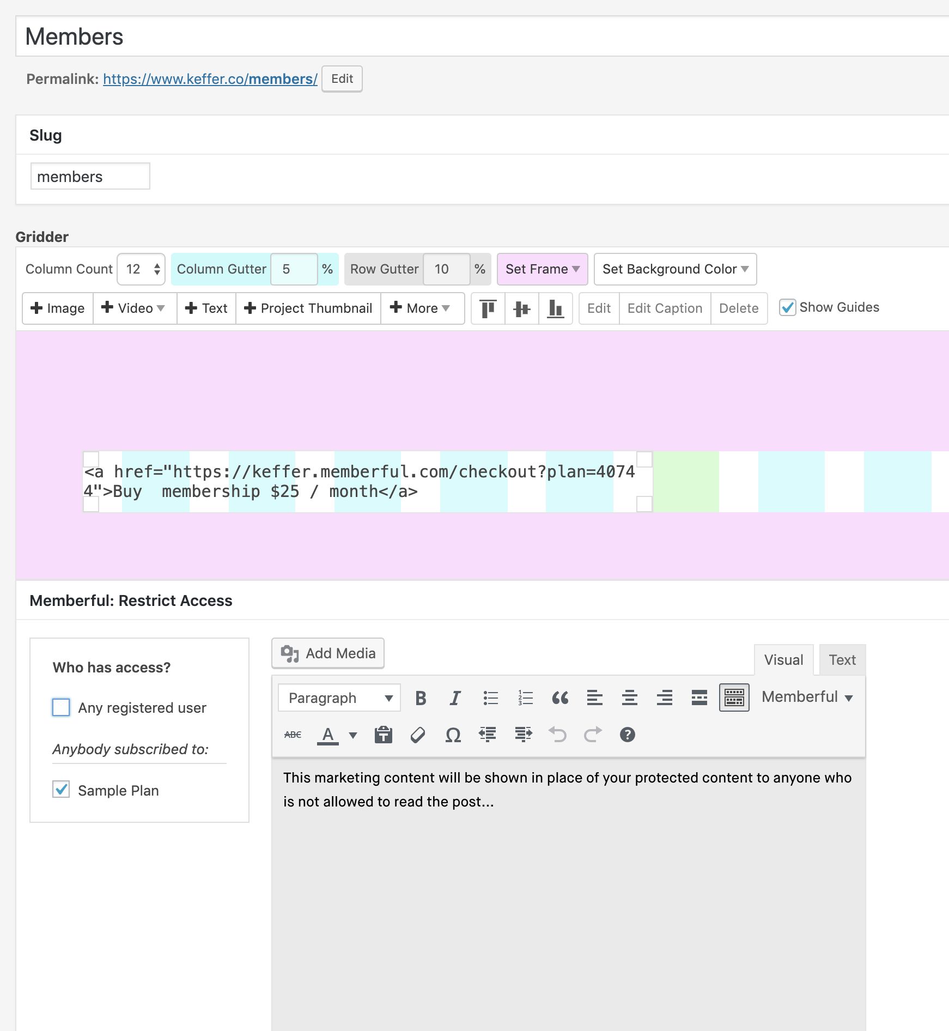Align items to top in Gridder
Viewport: 949px width, 1031px height.
point(488,308)
